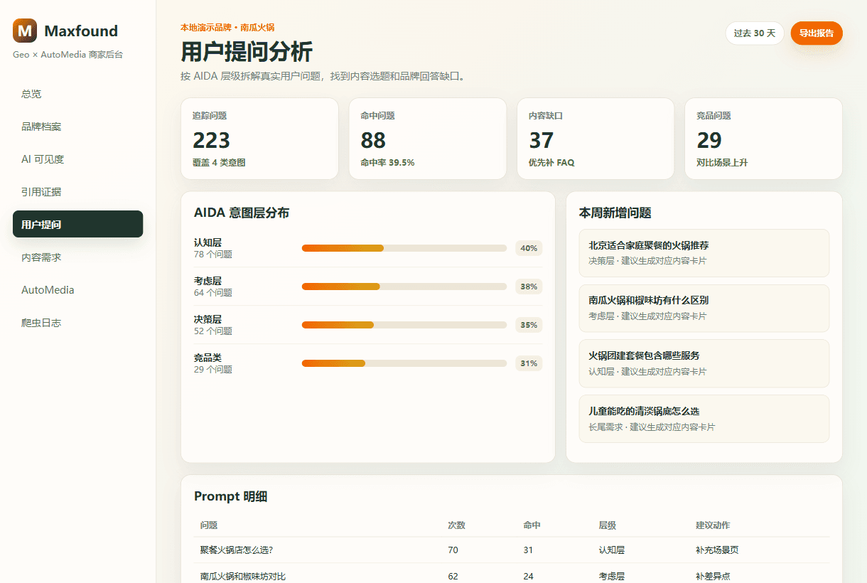Click the 38% badge for 考虑层
Screen dimensions: 867x583
click(x=529, y=287)
